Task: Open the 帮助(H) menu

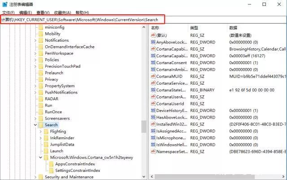Action: (x=83, y=13)
